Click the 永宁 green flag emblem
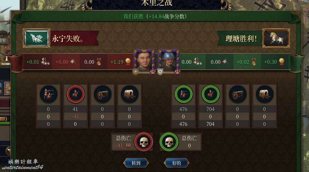Image resolution: width=309 pixels, height=172 pixels. pyautogui.click(x=36, y=38)
